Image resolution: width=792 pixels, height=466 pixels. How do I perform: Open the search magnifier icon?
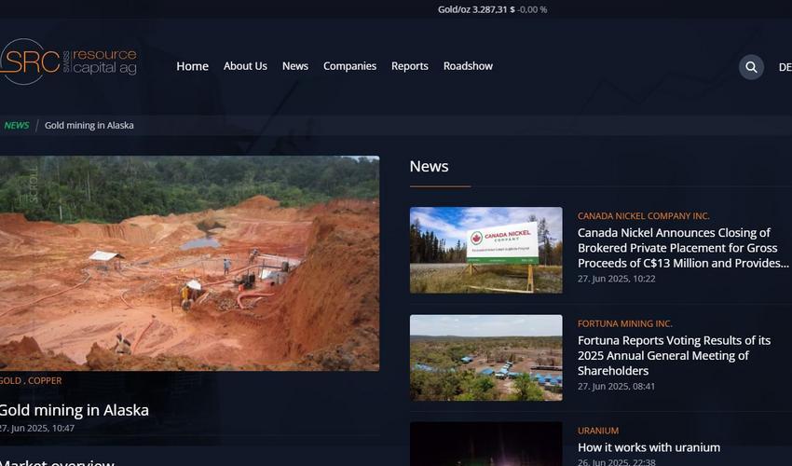click(x=751, y=67)
